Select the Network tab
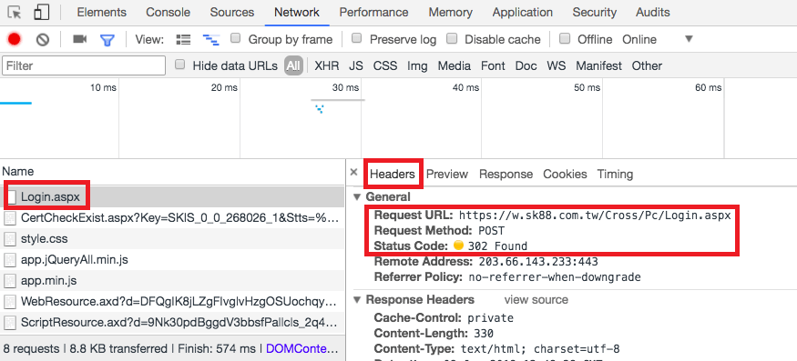797x361 pixels. pyautogui.click(x=297, y=12)
